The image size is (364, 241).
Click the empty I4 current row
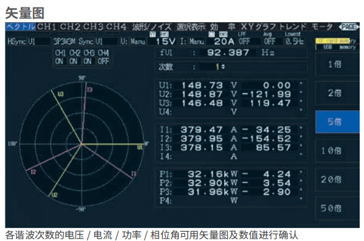232,157
